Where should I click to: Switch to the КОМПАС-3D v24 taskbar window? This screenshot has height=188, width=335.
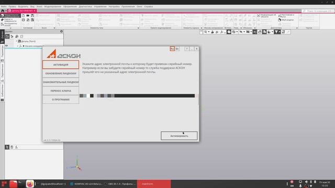(86, 184)
